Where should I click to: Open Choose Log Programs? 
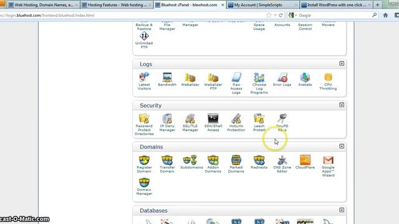(x=259, y=83)
